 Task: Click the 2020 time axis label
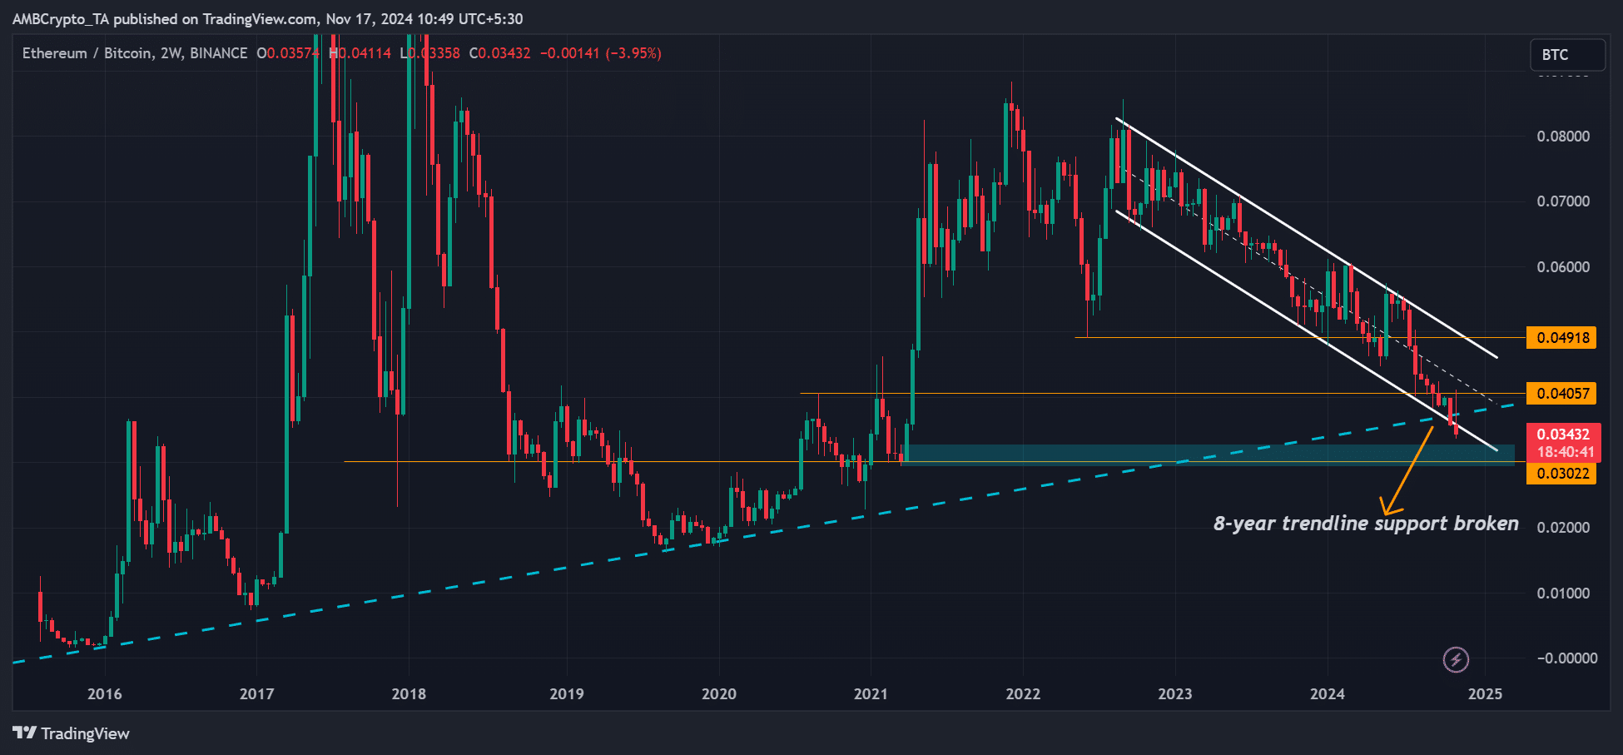coord(719,694)
